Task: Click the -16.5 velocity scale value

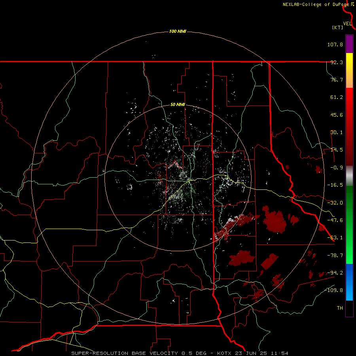Action: [335, 185]
